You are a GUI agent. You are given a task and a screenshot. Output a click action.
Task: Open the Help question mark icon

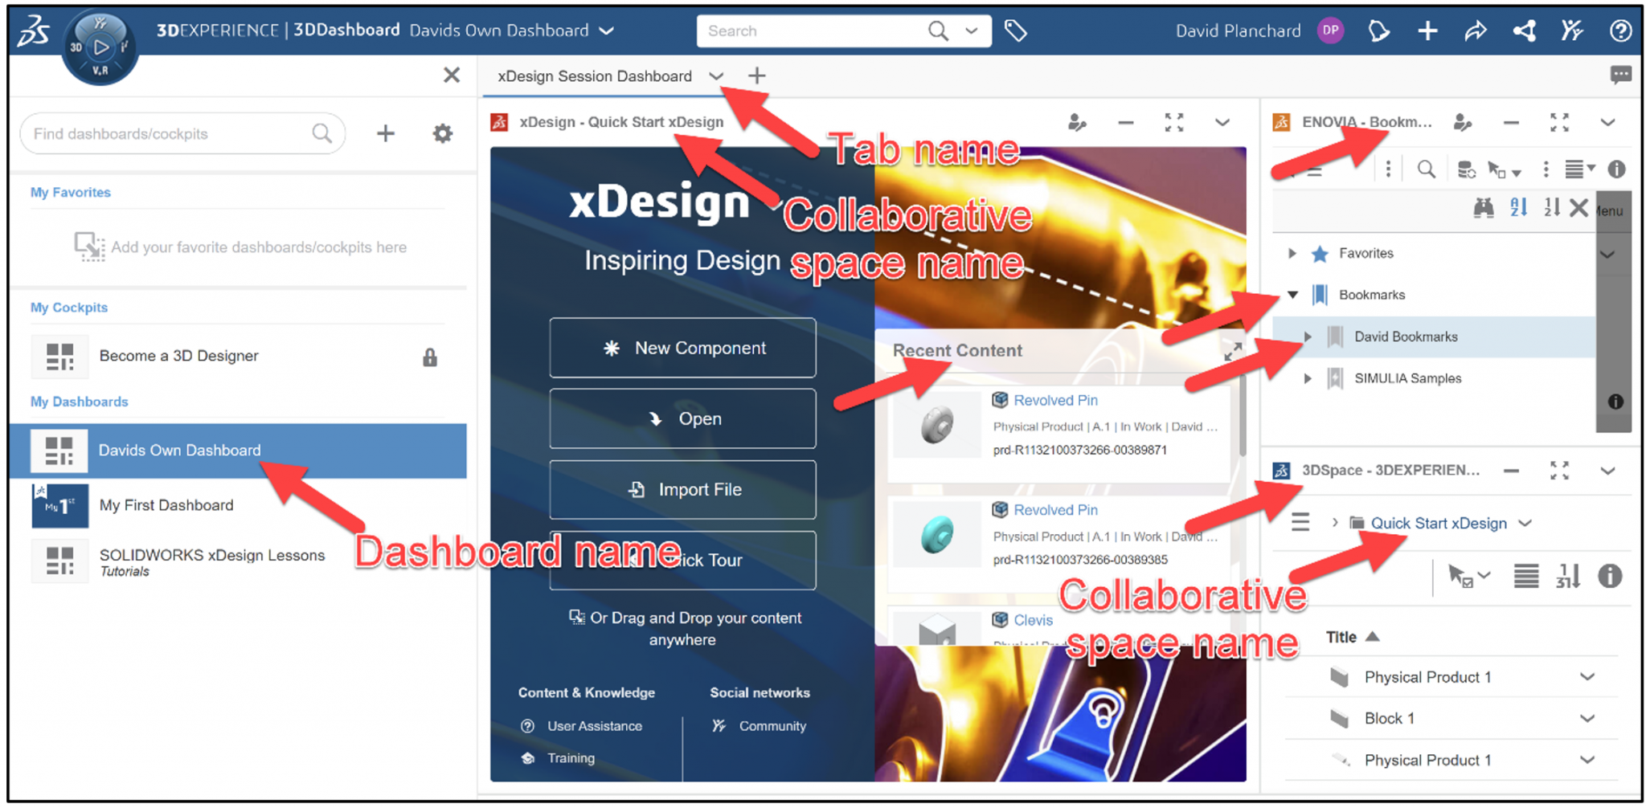[x=1620, y=31]
